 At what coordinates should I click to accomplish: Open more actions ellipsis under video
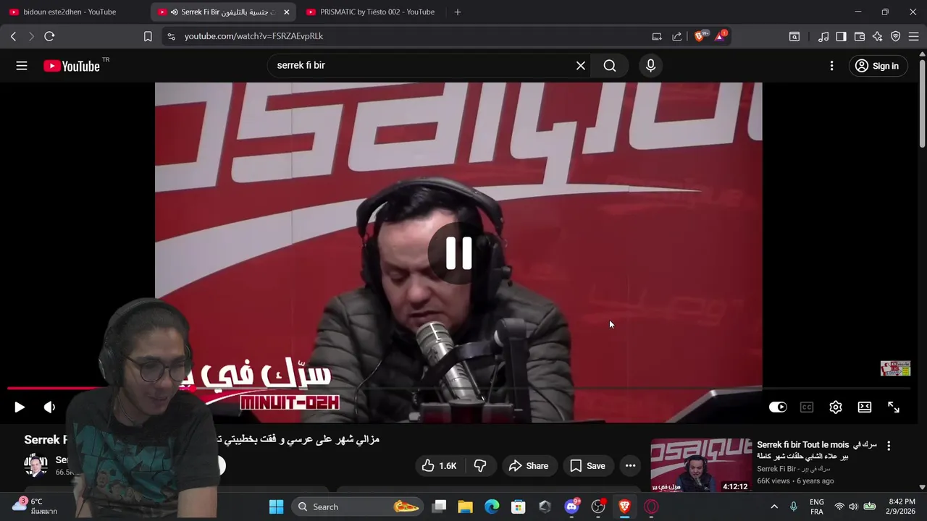630,466
